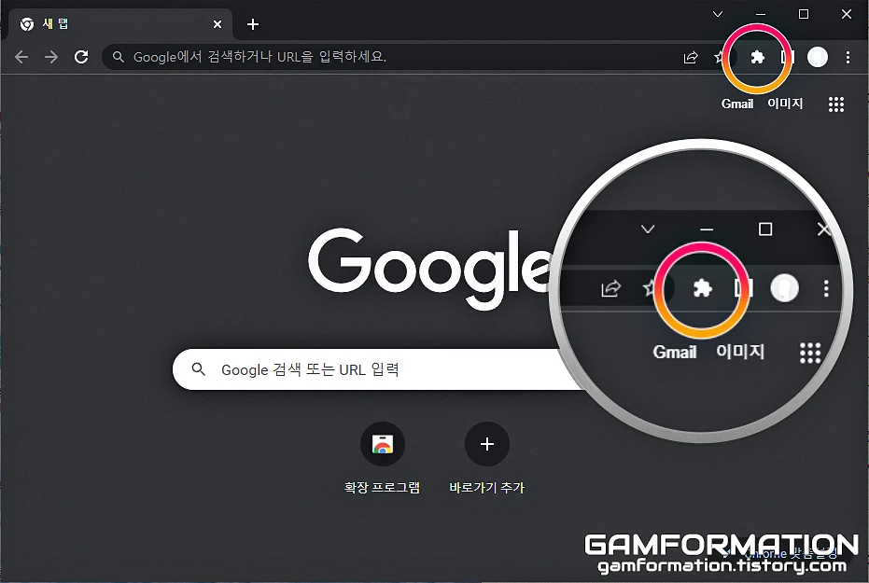Reload the current page
This screenshot has height=583, width=869.
tap(81, 57)
